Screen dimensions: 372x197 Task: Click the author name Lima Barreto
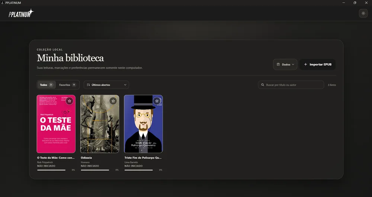[x=131, y=162]
